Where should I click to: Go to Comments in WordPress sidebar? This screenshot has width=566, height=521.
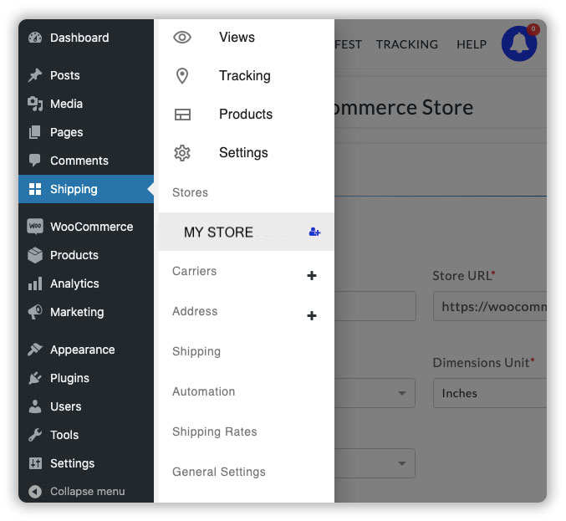[x=79, y=161]
